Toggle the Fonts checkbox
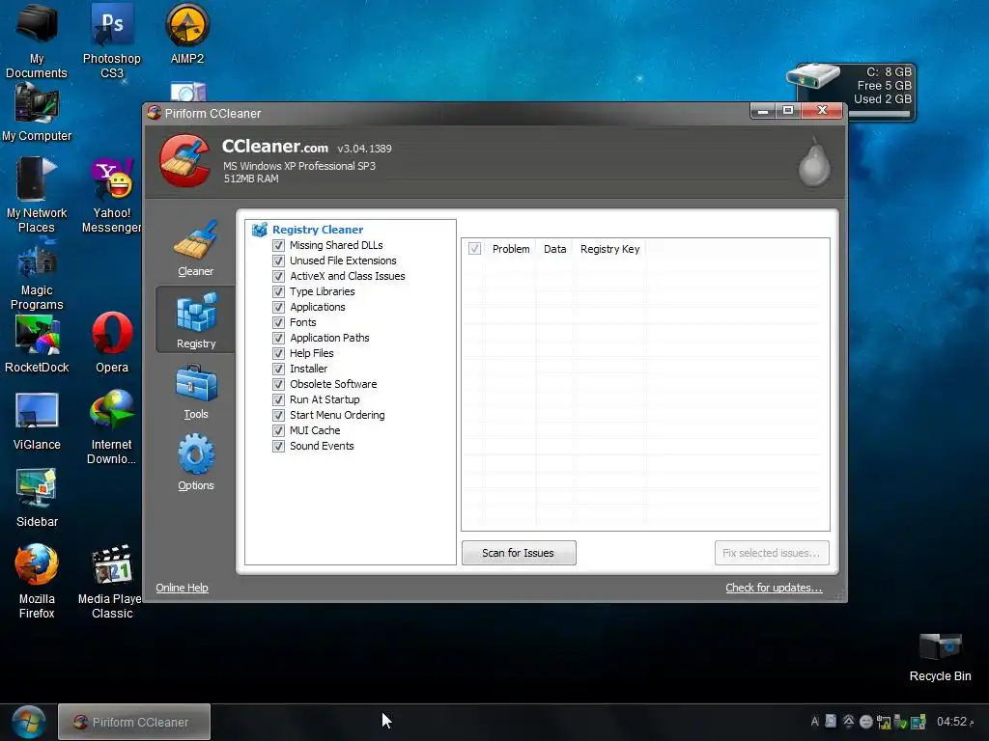989x741 pixels. (278, 322)
